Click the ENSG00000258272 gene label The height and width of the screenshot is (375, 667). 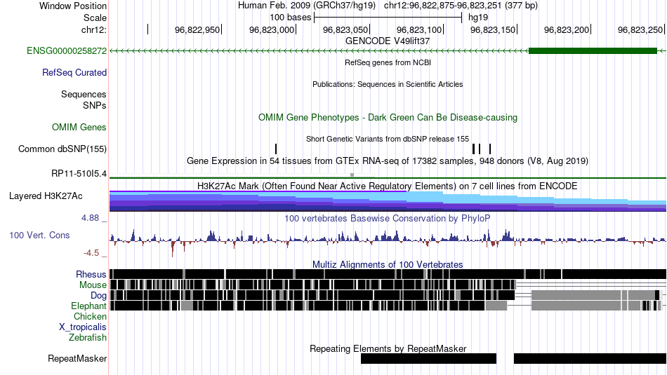point(67,51)
